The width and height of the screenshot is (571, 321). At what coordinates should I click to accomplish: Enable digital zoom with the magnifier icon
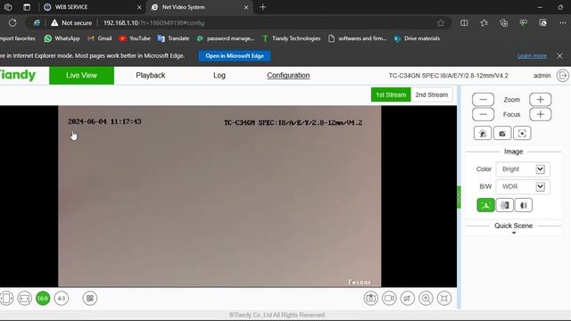tap(426, 299)
